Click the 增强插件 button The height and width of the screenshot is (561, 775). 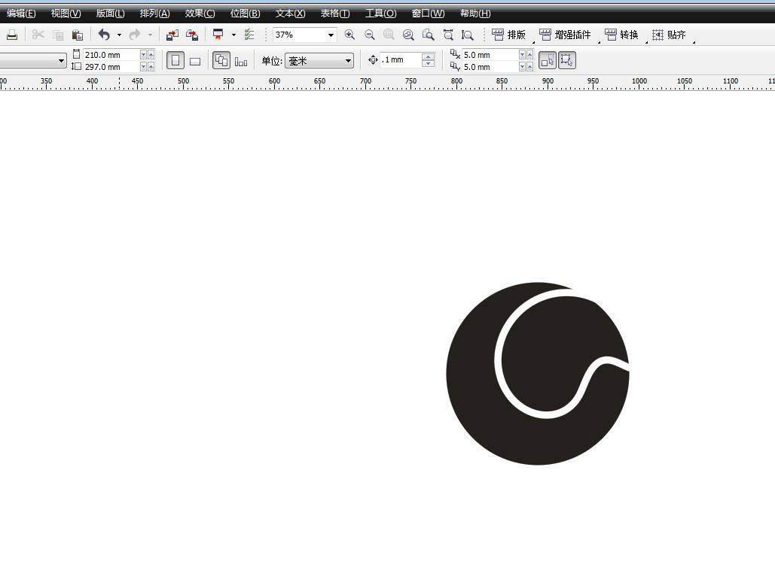click(x=566, y=35)
